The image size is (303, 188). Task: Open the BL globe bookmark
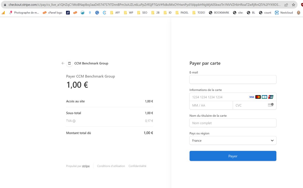pos(251,13)
